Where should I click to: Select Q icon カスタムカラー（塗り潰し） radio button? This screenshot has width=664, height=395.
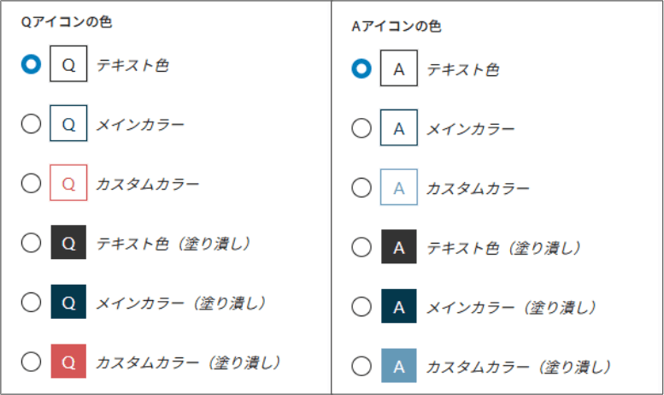click(31, 362)
